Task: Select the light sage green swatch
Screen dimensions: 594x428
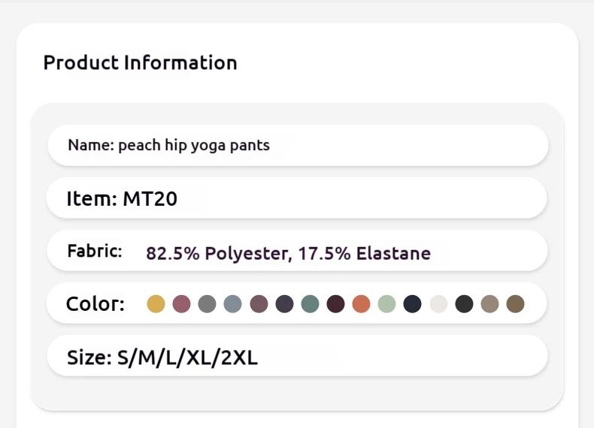Action: [386, 304]
